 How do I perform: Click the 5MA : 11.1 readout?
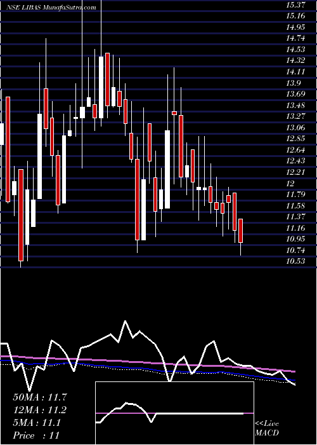pos(37,423)
